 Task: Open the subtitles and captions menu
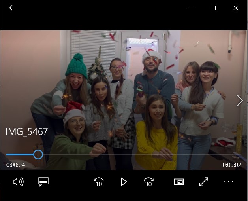click(x=43, y=182)
